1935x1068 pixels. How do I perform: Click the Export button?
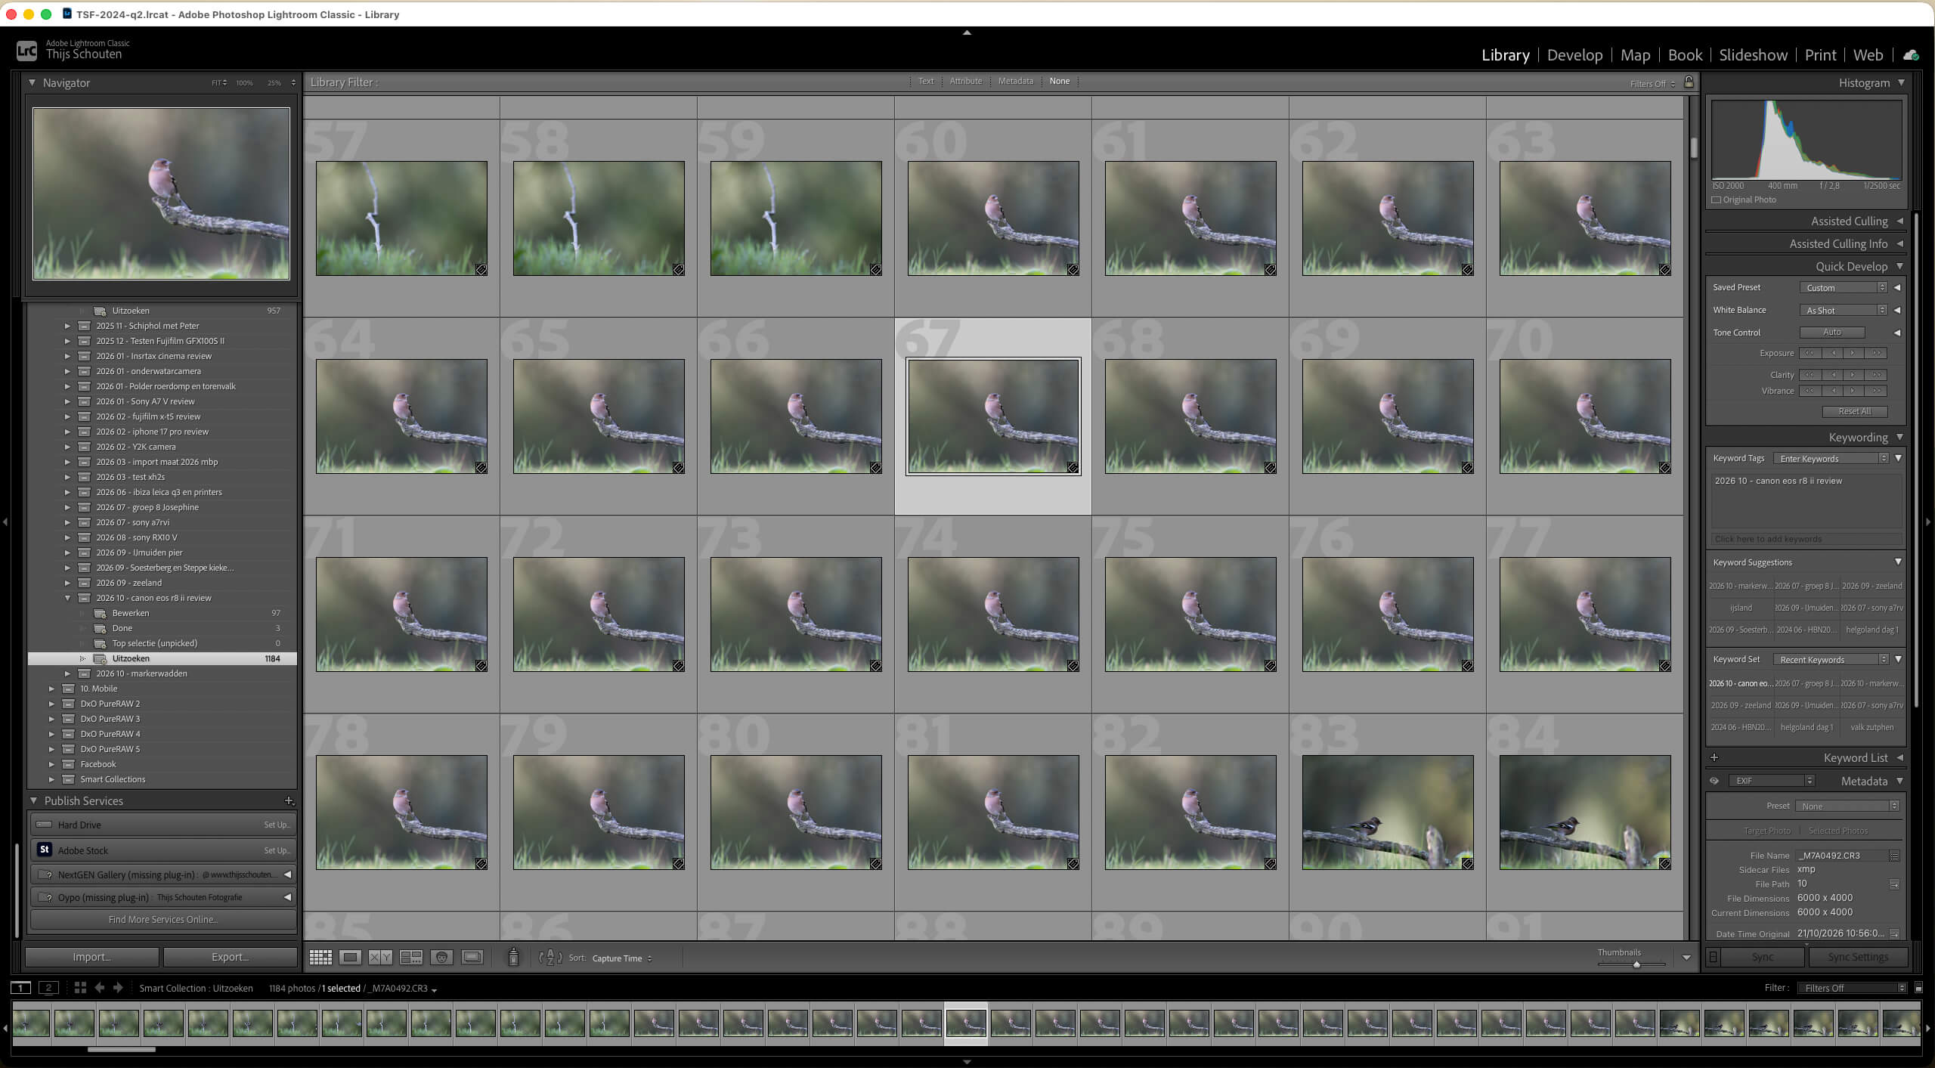pyautogui.click(x=230, y=957)
